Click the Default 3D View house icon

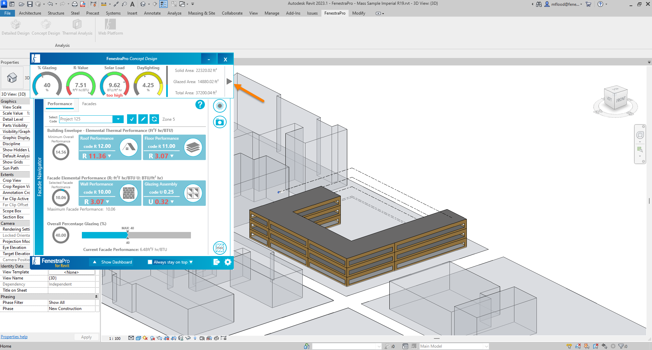tap(143, 4)
